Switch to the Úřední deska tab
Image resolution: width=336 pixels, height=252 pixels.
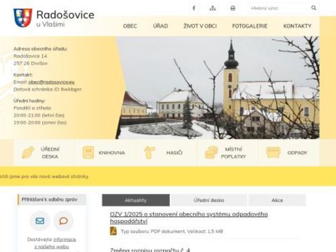[x=209, y=200]
